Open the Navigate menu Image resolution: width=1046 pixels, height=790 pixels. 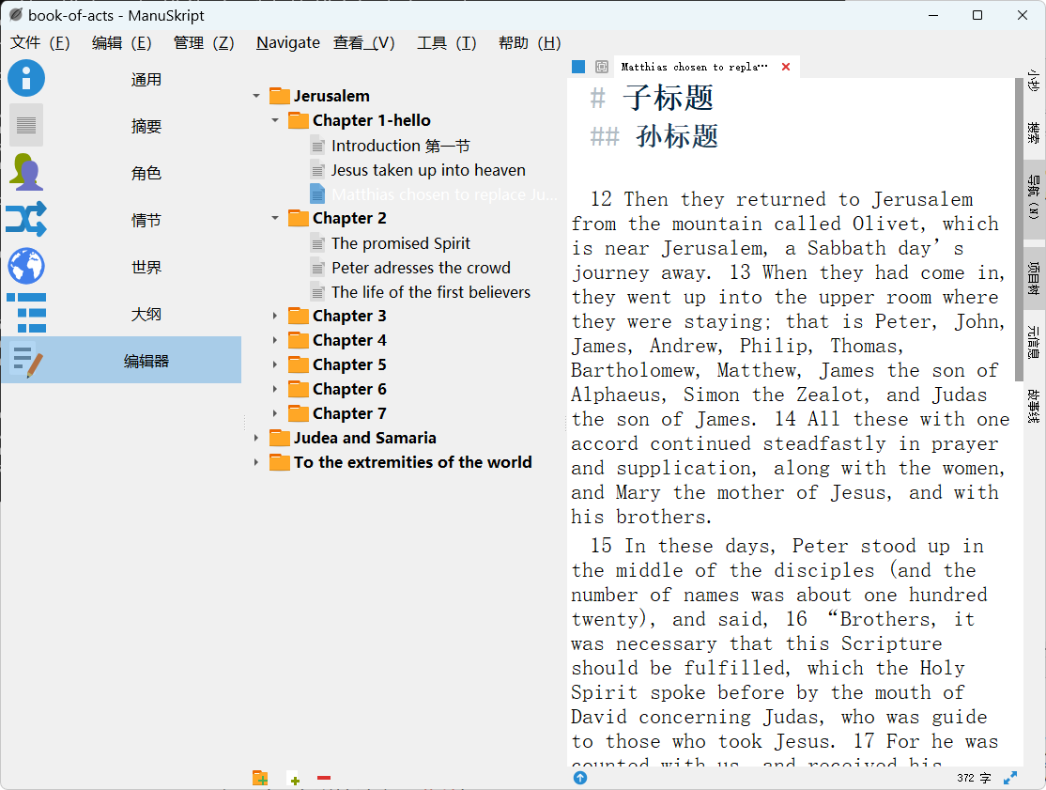pyautogui.click(x=288, y=42)
